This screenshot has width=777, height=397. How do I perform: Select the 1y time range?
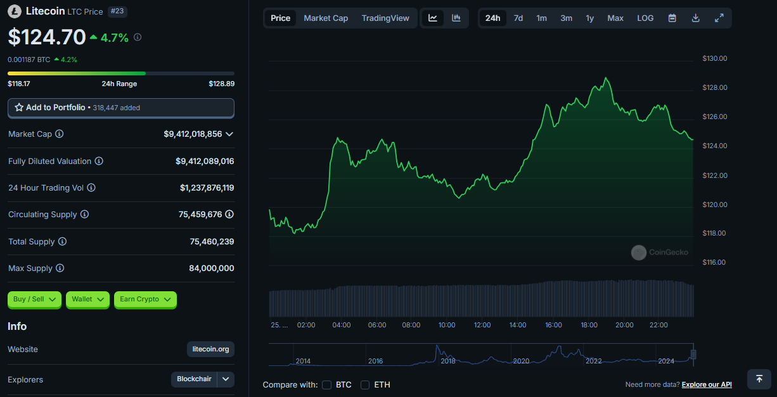click(589, 18)
